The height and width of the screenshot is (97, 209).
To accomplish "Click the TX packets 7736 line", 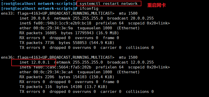I will point(67,43).
